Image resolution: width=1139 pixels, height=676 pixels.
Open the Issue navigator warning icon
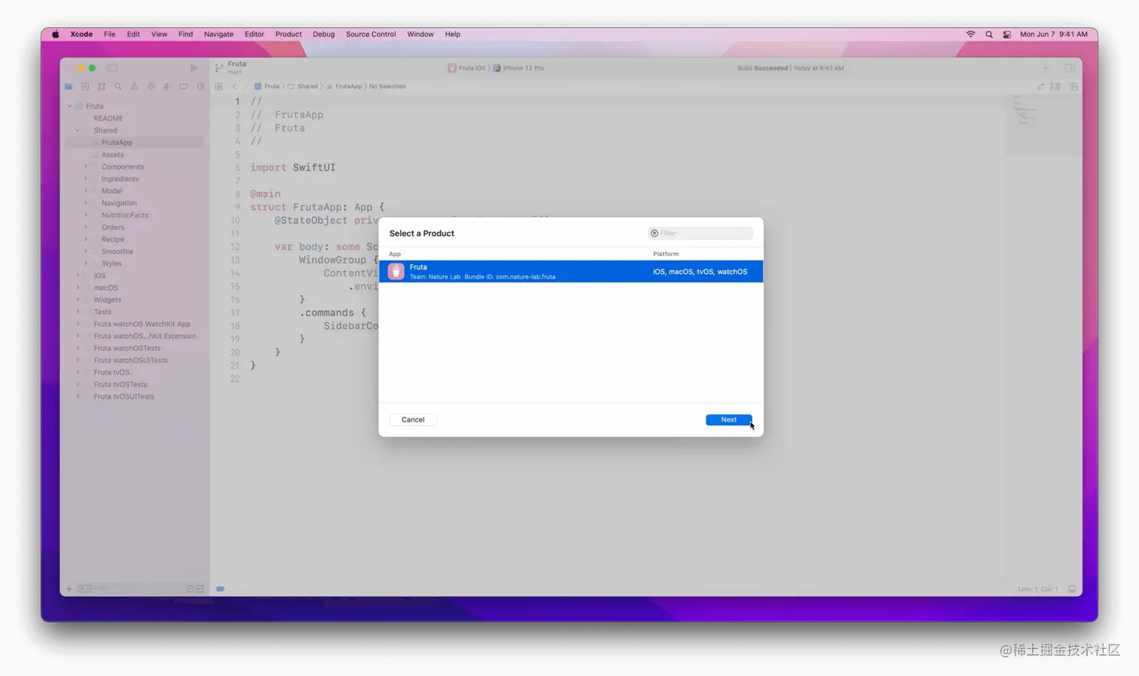coord(135,87)
